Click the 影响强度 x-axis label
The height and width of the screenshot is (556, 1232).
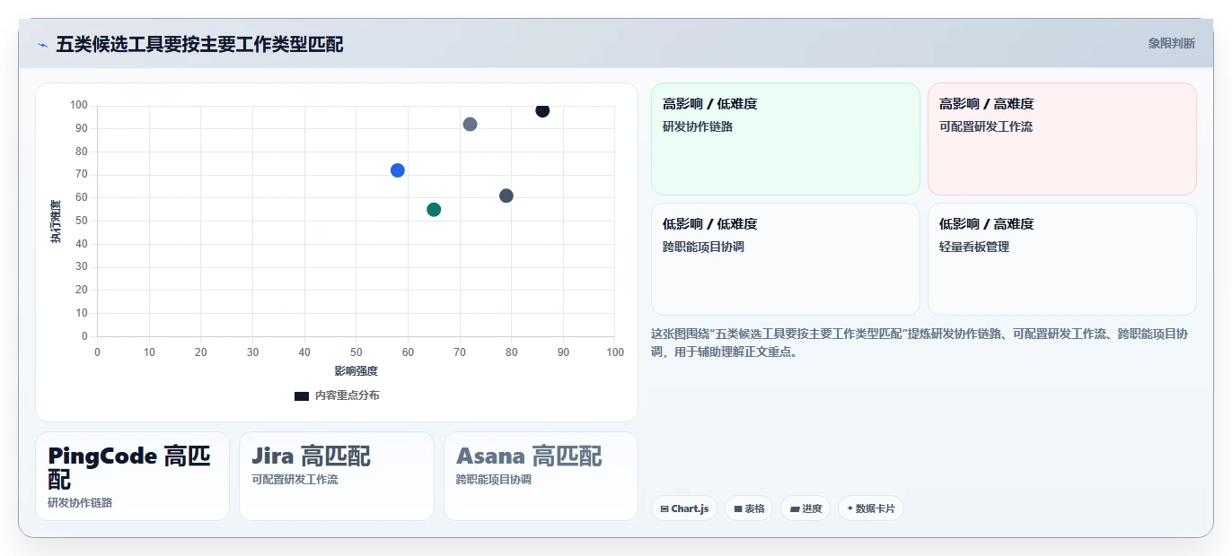(x=356, y=371)
